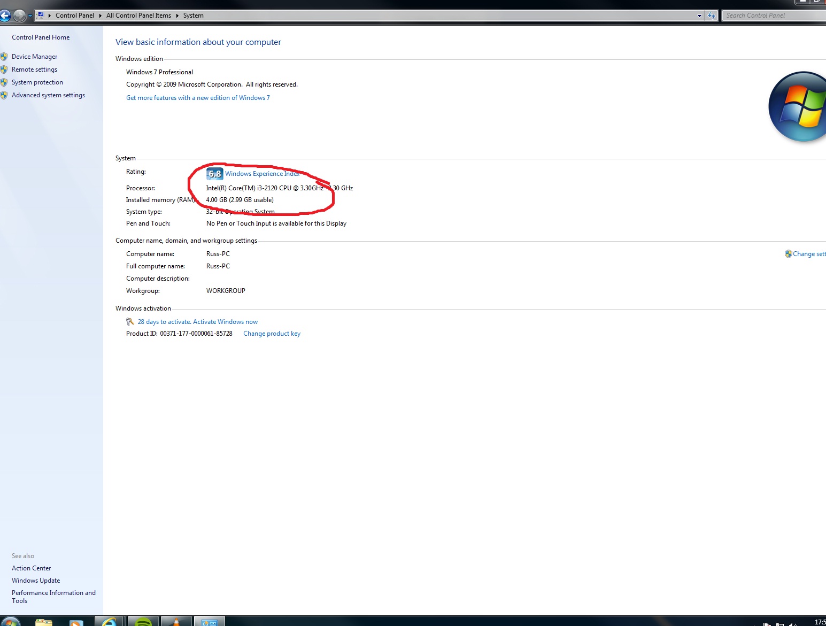This screenshot has height=626, width=826.
Task: Click the shield icon beside Change settings
Action: (x=788, y=254)
